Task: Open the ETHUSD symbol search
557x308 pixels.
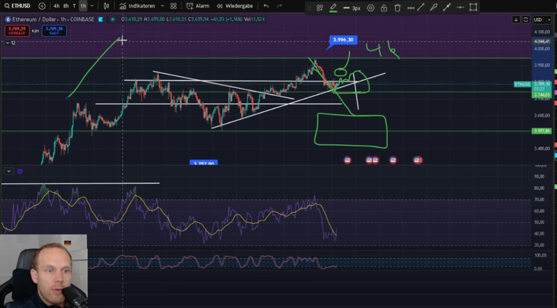Action: click(17, 6)
